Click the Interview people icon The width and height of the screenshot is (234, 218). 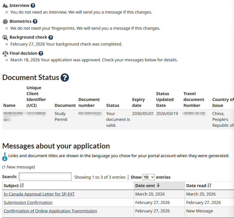(x=5, y=6)
